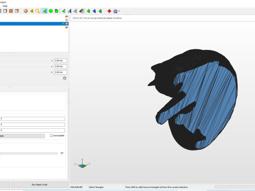Image resolution: width=255 pixels, height=191 pixels.
Task: Click the blue triangle between two green triangles
Action: pos(94,11)
